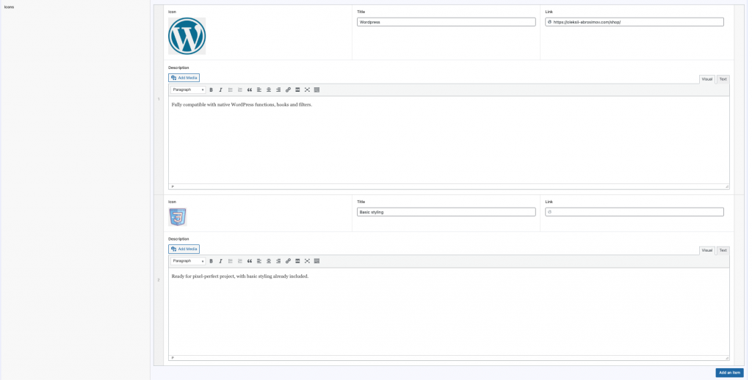Open fullscreen mode in Basic styling editor
Viewport: 752px width, 380px height.
click(x=307, y=261)
